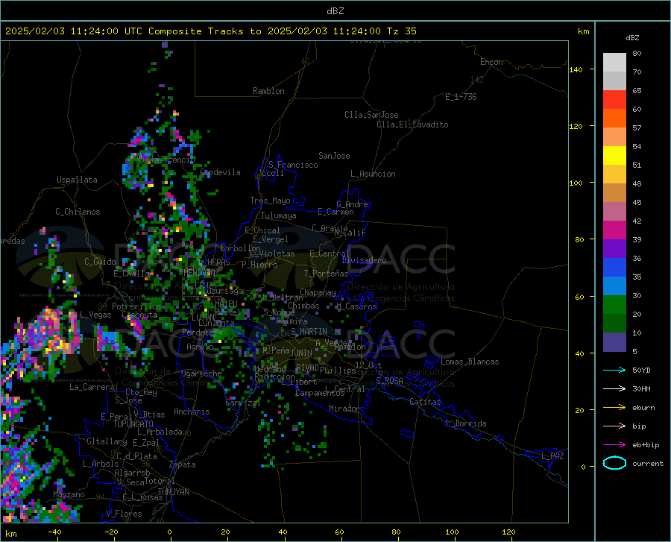Click the 'S_MARTIN' map label
Image resolution: width=671 pixels, height=542 pixels.
point(309,332)
